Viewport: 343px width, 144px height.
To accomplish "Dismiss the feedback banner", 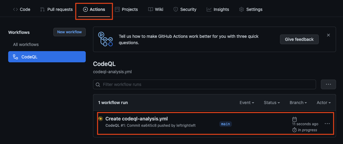I will click(328, 35).
